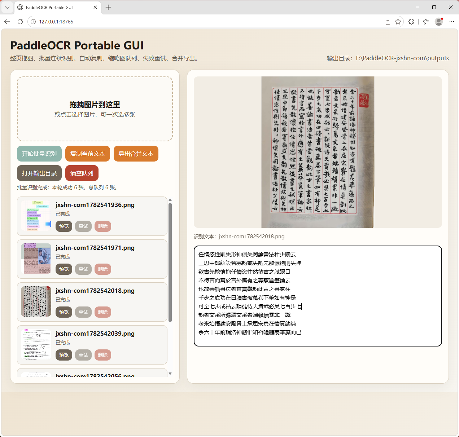
Task: Delete jxshn-com1782542039.png from queue
Action: [103, 355]
